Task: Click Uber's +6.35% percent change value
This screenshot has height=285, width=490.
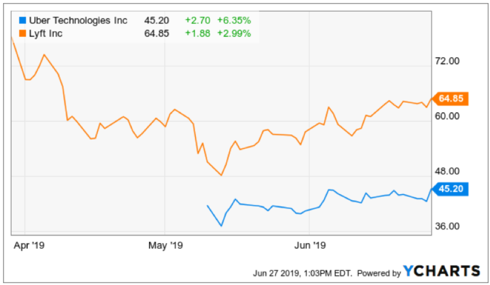Action: 234,21
